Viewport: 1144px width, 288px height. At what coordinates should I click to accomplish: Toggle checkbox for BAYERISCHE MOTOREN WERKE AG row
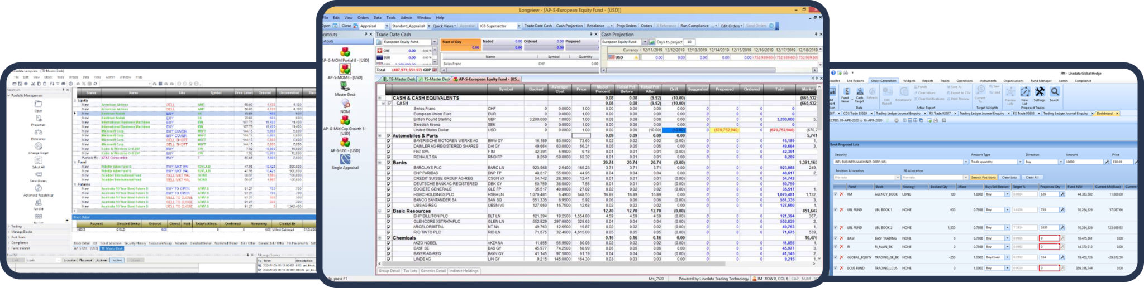tap(388, 141)
